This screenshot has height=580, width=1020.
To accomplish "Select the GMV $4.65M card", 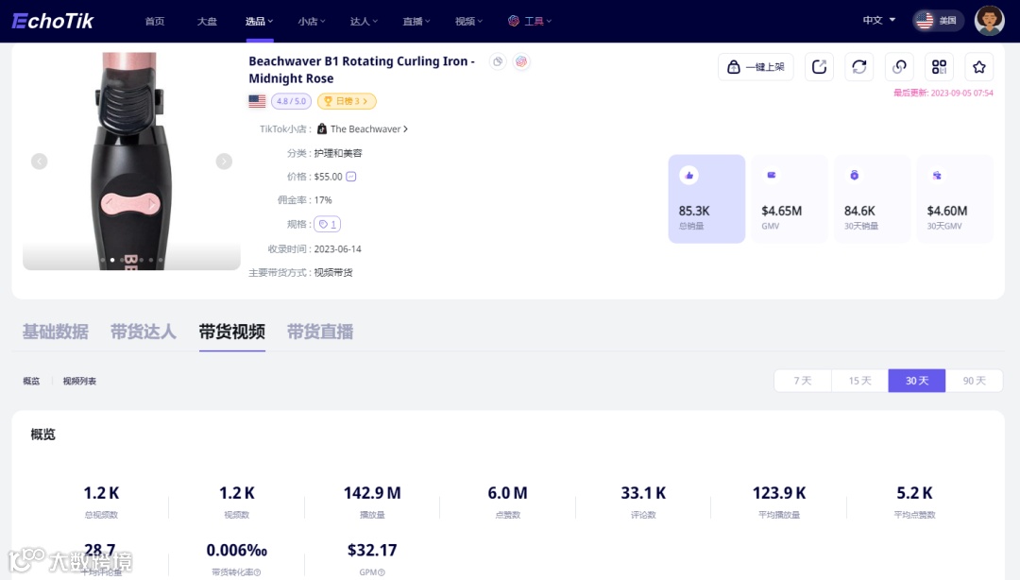I will pyautogui.click(x=789, y=198).
